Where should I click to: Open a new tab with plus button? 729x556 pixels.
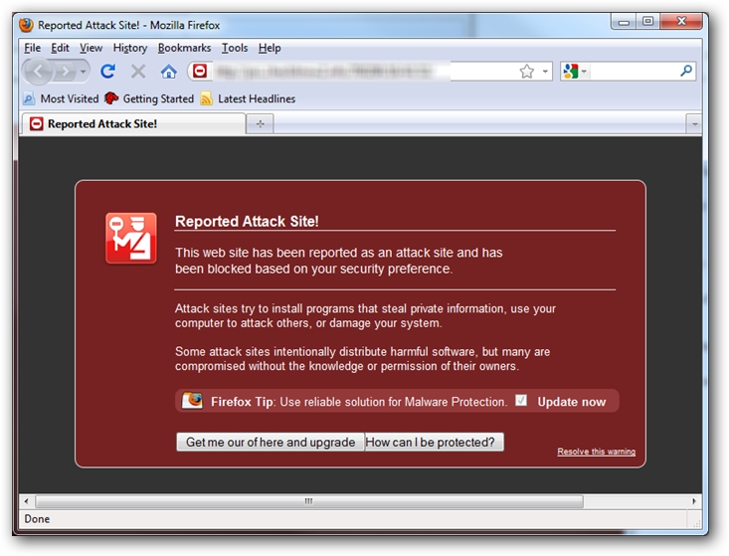(261, 123)
